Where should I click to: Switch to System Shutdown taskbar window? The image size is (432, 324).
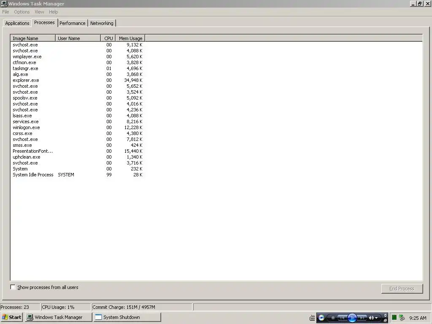tap(127, 317)
